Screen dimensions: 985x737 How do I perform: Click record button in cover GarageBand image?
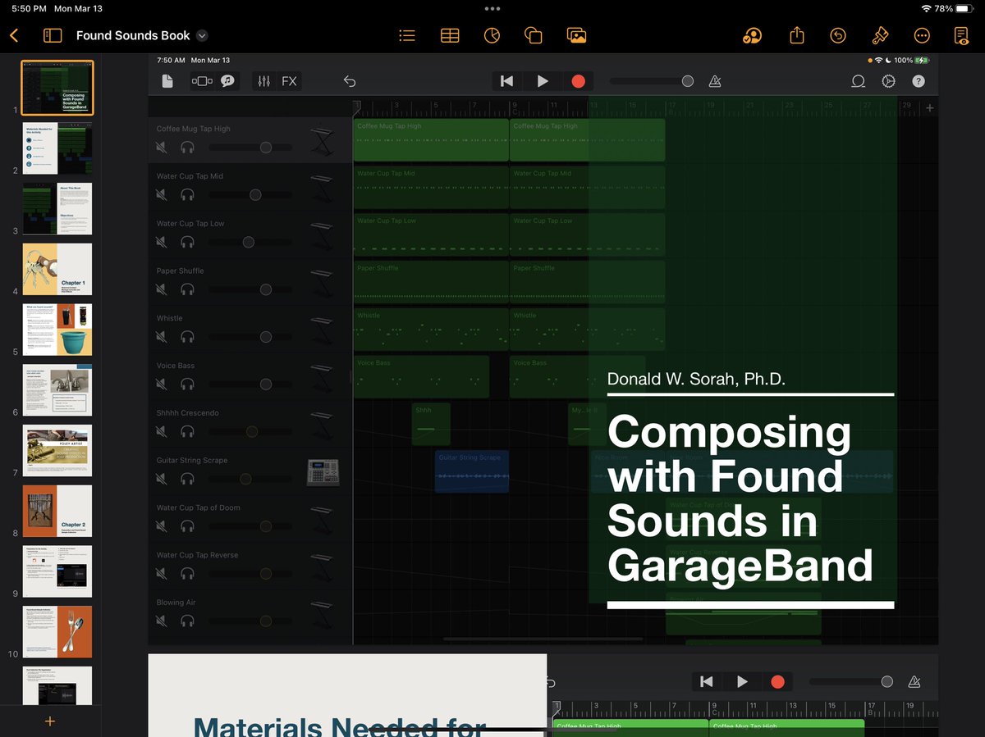pos(578,81)
